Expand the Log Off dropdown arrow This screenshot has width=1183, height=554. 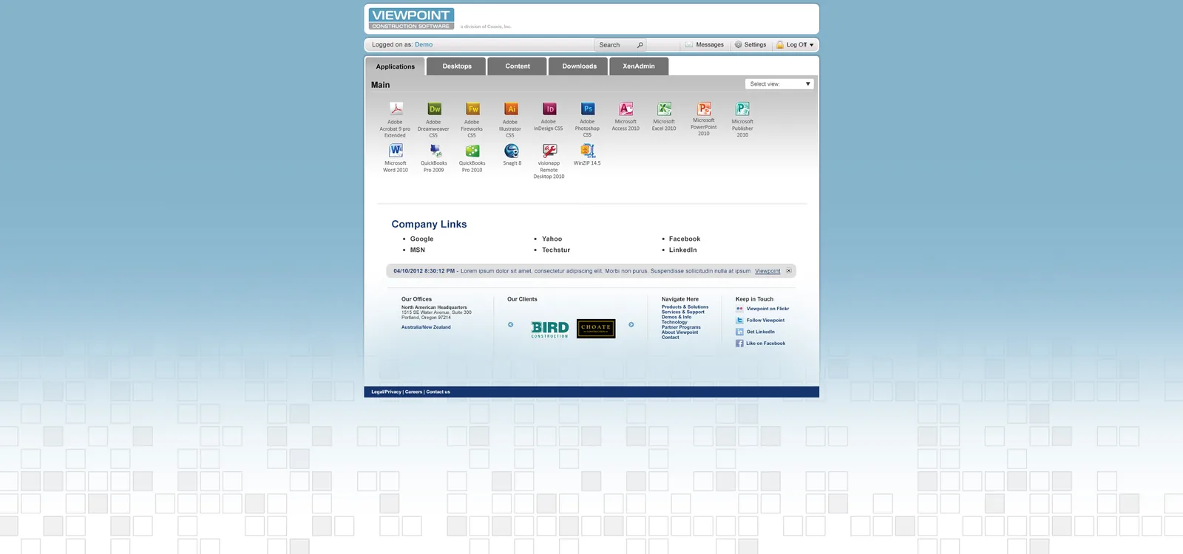coord(811,45)
